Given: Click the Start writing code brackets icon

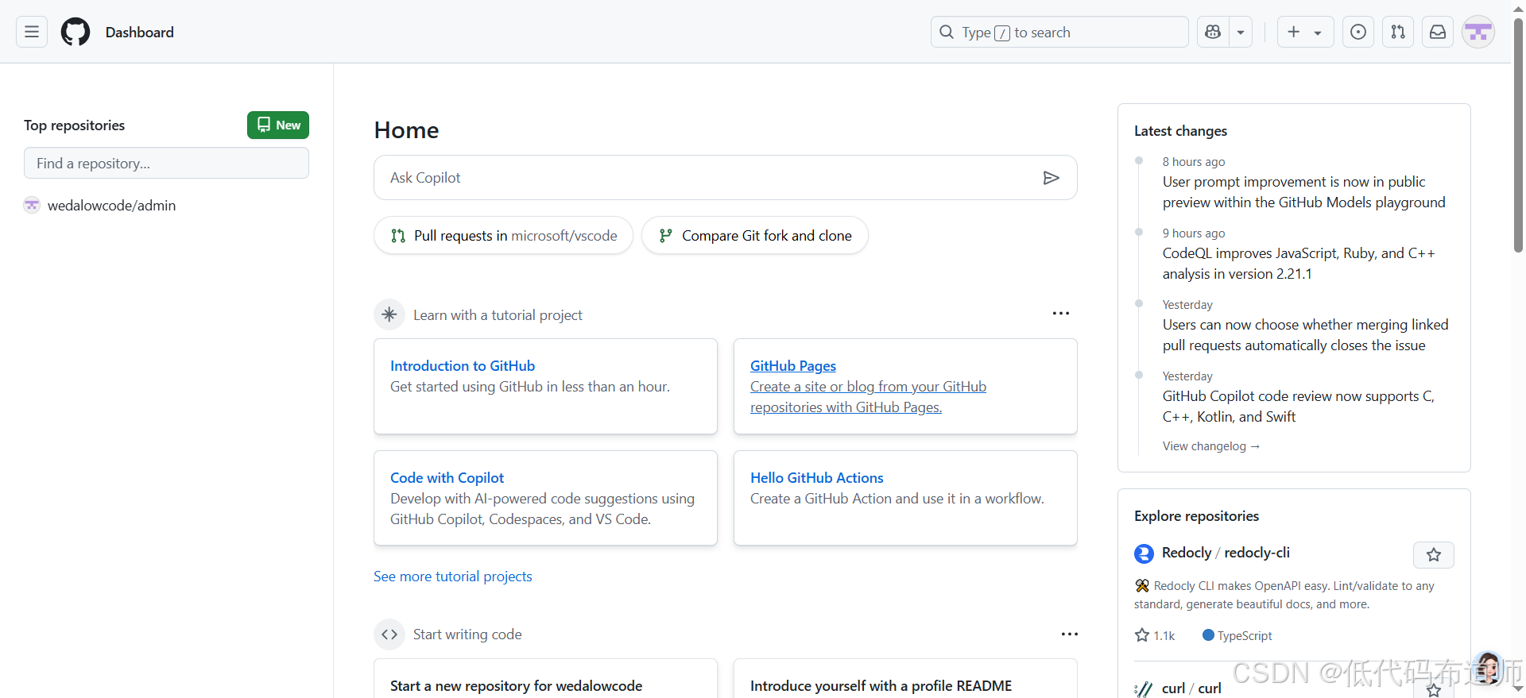Looking at the screenshot, I should pos(389,634).
